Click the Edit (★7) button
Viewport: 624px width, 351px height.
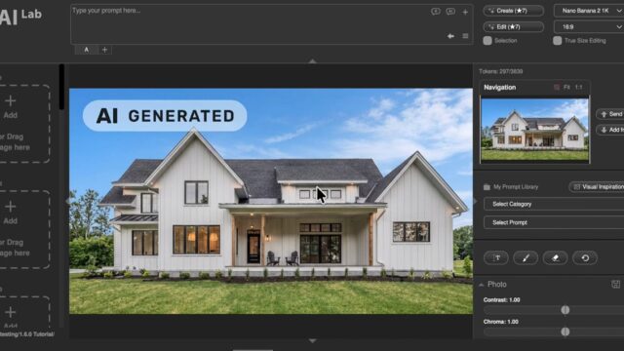coord(514,26)
